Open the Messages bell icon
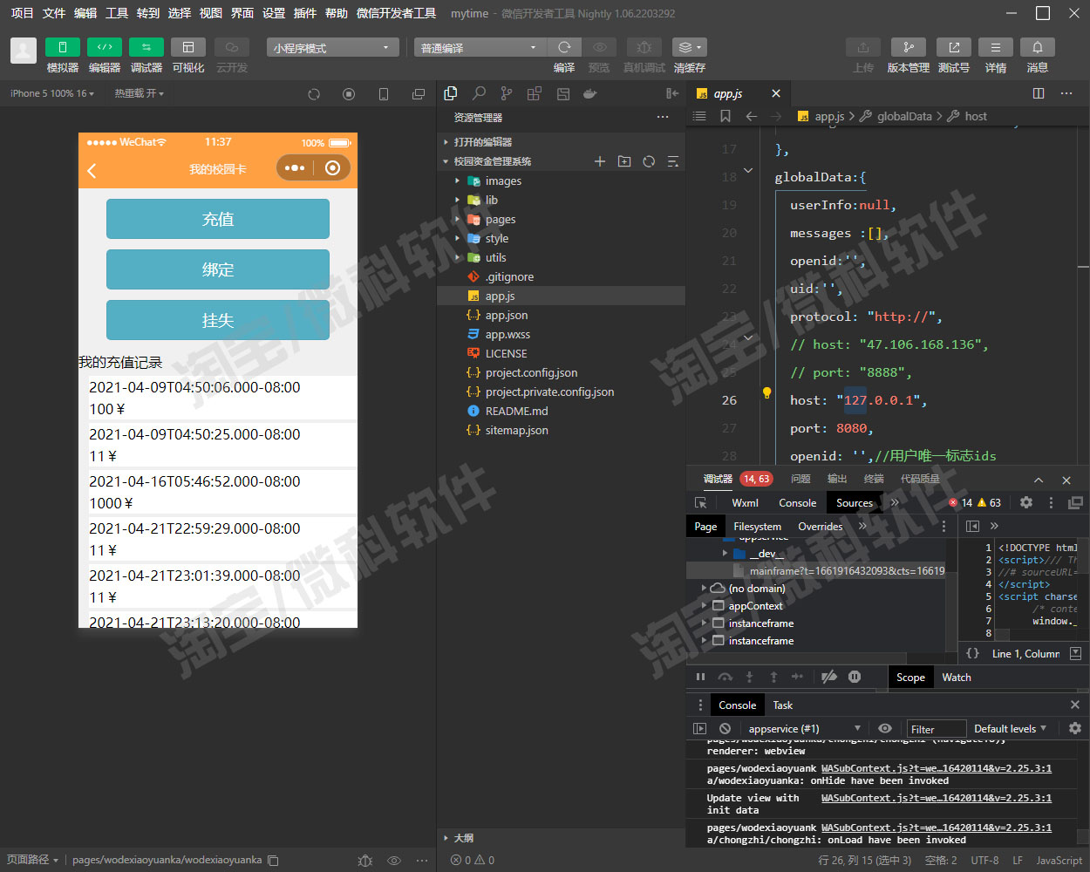 pyautogui.click(x=1038, y=47)
